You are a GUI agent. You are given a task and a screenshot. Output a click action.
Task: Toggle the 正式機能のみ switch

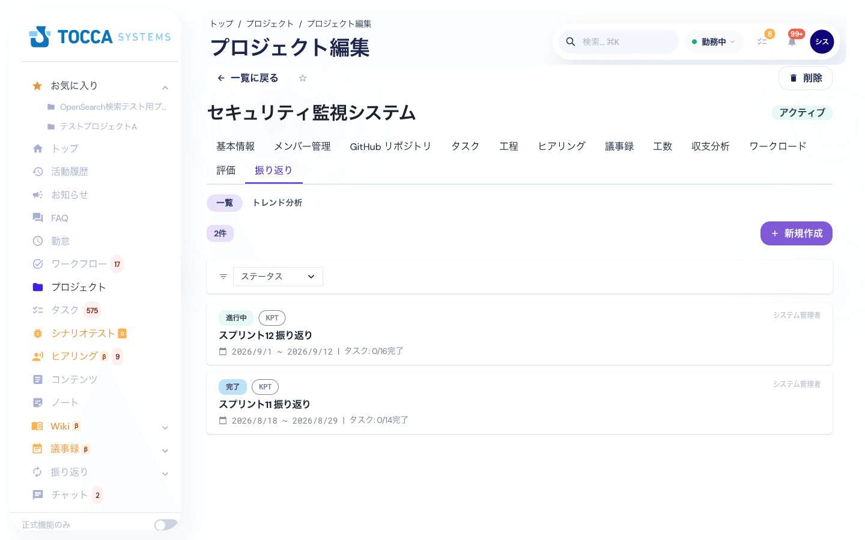pos(166,525)
